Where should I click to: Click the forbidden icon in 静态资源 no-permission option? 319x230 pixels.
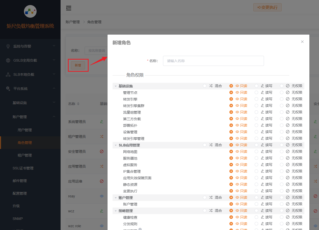[288, 184]
